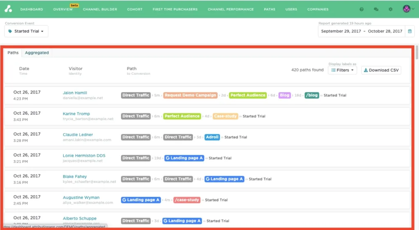Viewport: 419px width, 230px height.
Task: Open the Users page
Action: pyautogui.click(x=291, y=9)
